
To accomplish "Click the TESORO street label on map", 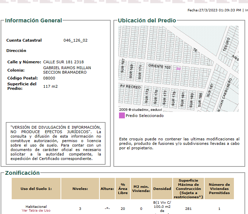I will pos(226,44).
